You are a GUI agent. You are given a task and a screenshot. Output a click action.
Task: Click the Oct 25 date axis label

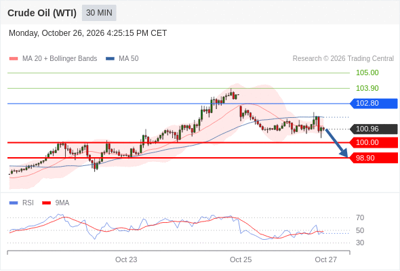pyautogui.click(x=241, y=259)
